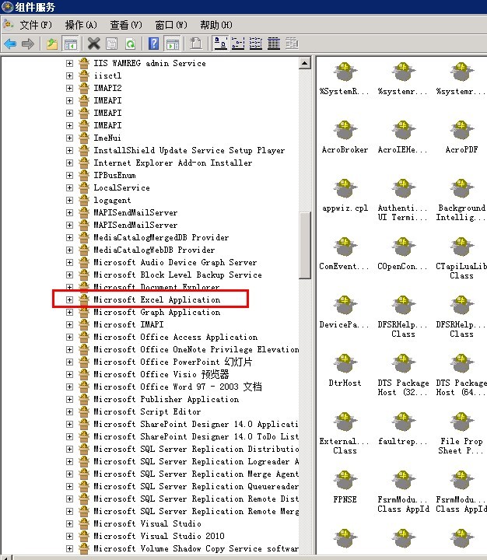Expand the Microsoft Visual Studio 2010 node

(x=69, y=536)
